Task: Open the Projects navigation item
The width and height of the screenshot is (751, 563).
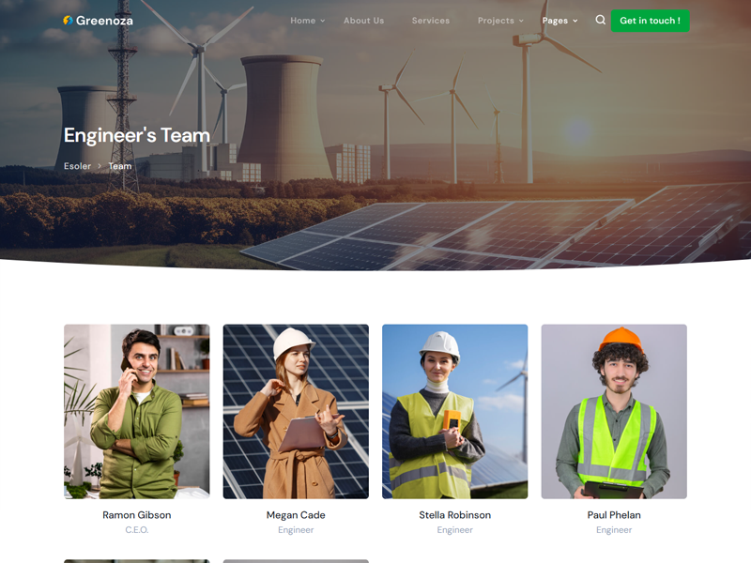Action: (x=496, y=21)
